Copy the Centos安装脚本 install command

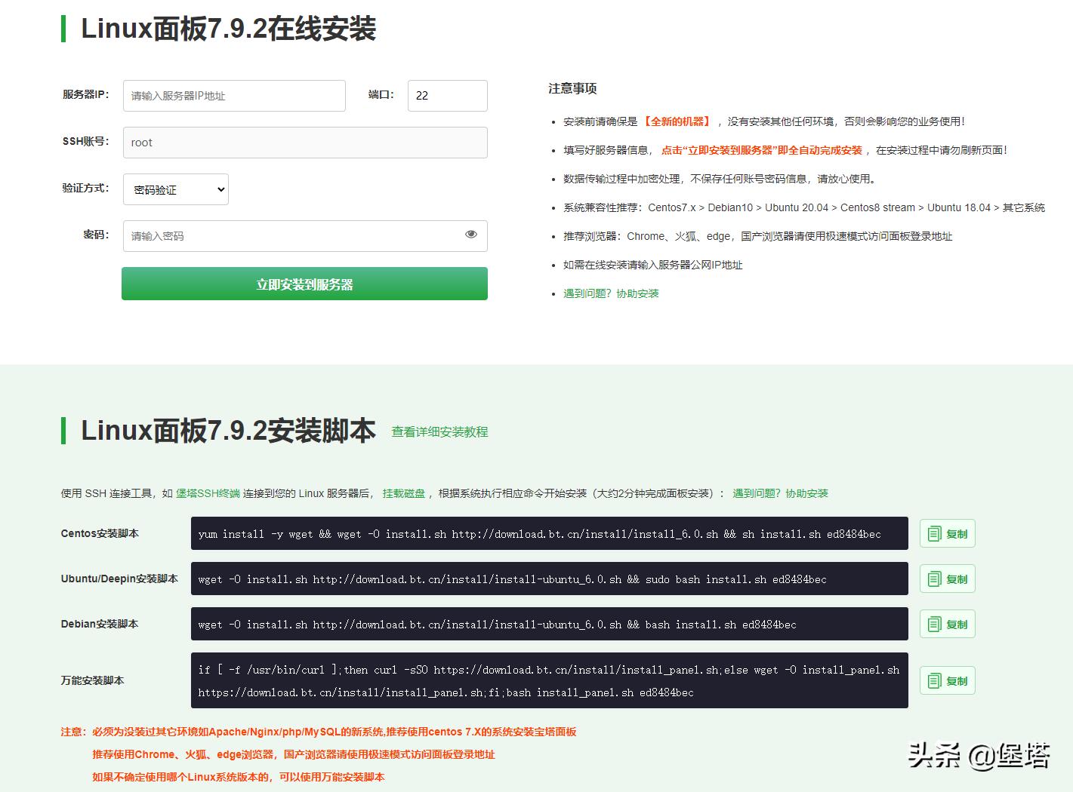[947, 533]
